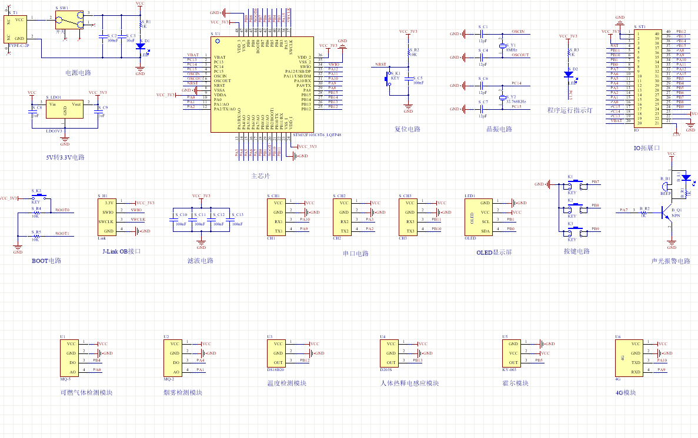Select the LDO3V3 regulator component
The height and width of the screenshot is (438, 698).
(x=65, y=109)
